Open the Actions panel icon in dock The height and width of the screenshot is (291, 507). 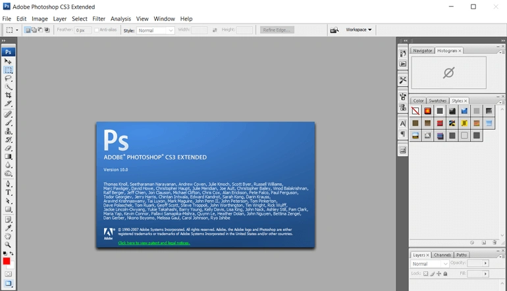pyautogui.click(x=402, y=64)
